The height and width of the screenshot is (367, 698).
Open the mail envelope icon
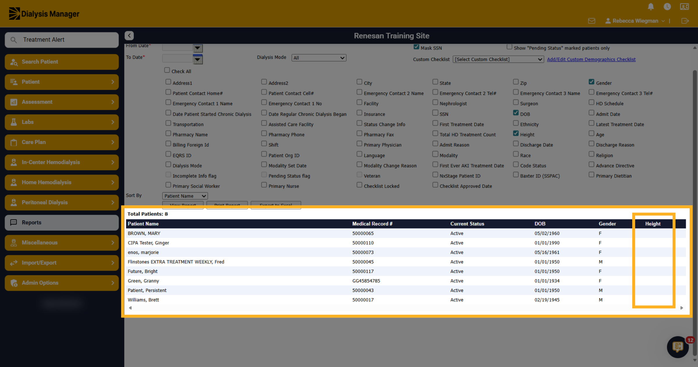tap(592, 21)
